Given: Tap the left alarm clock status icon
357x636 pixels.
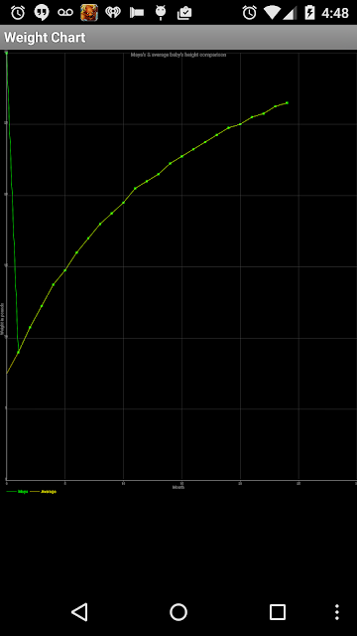Looking at the screenshot, I should coord(18,13).
